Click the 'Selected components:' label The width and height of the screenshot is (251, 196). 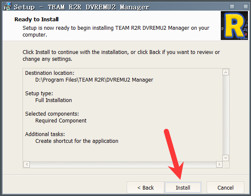tap(52, 114)
